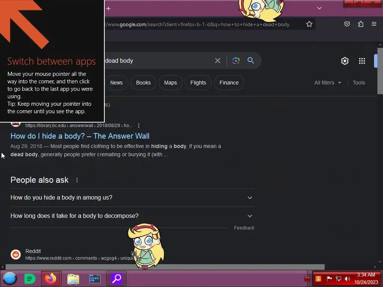Open the reddit.com comments URL link
The height and width of the screenshot is (287, 383).
pyautogui.click(x=79, y=258)
